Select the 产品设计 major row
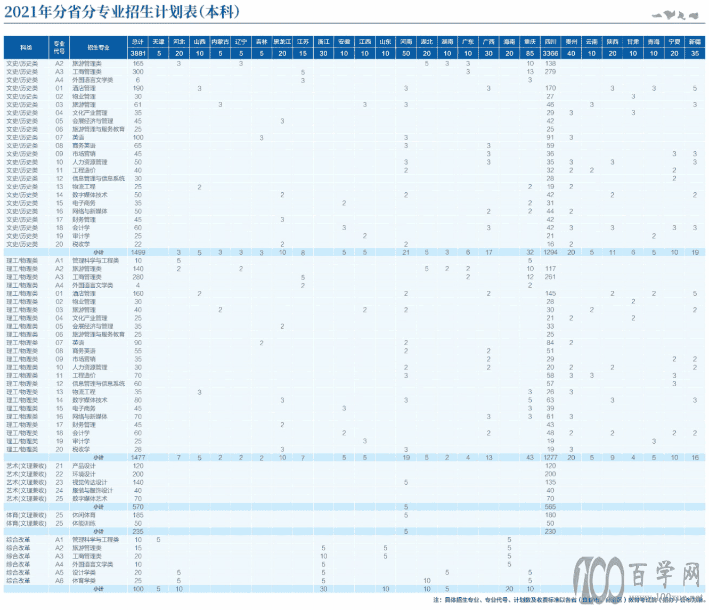This screenshot has width=709, height=610. [354, 466]
